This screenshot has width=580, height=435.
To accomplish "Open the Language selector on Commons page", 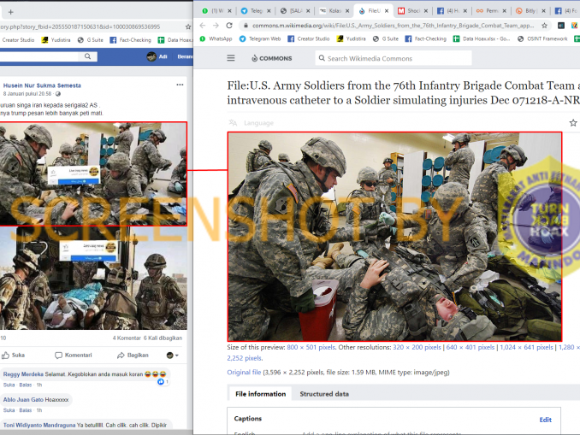I will tap(252, 123).
